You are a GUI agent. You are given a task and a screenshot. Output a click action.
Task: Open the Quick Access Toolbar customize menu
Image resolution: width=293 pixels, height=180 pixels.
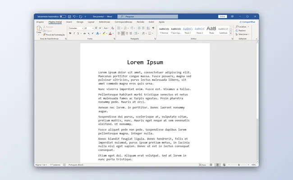(85, 17)
